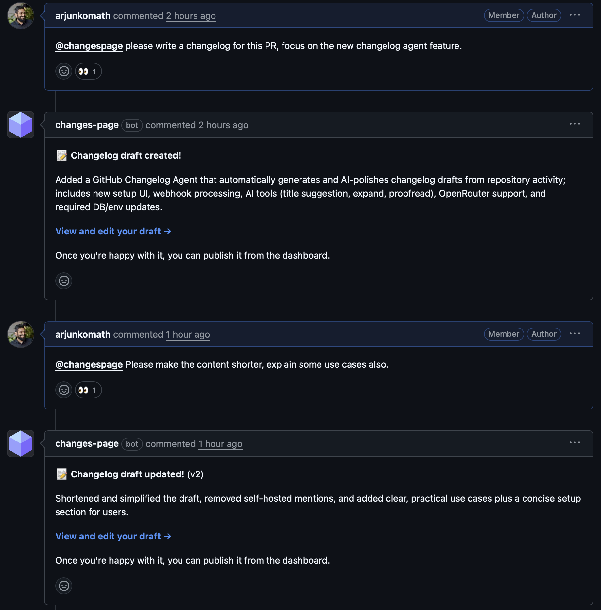This screenshot has height=610, width=601.
Task: Click changes-page username on the v2 comment
Action: 87,444
